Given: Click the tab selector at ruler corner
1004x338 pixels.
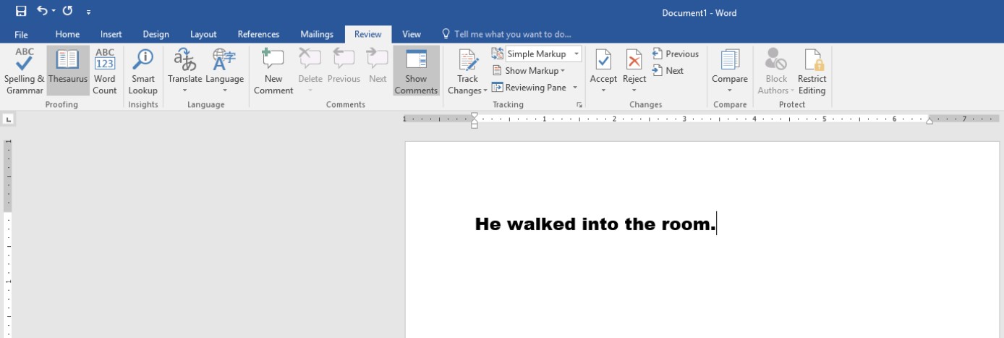Looking at the screenshot, I should click(9, 119).
